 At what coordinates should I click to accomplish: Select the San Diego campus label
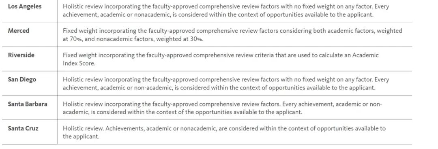(22, 79)
